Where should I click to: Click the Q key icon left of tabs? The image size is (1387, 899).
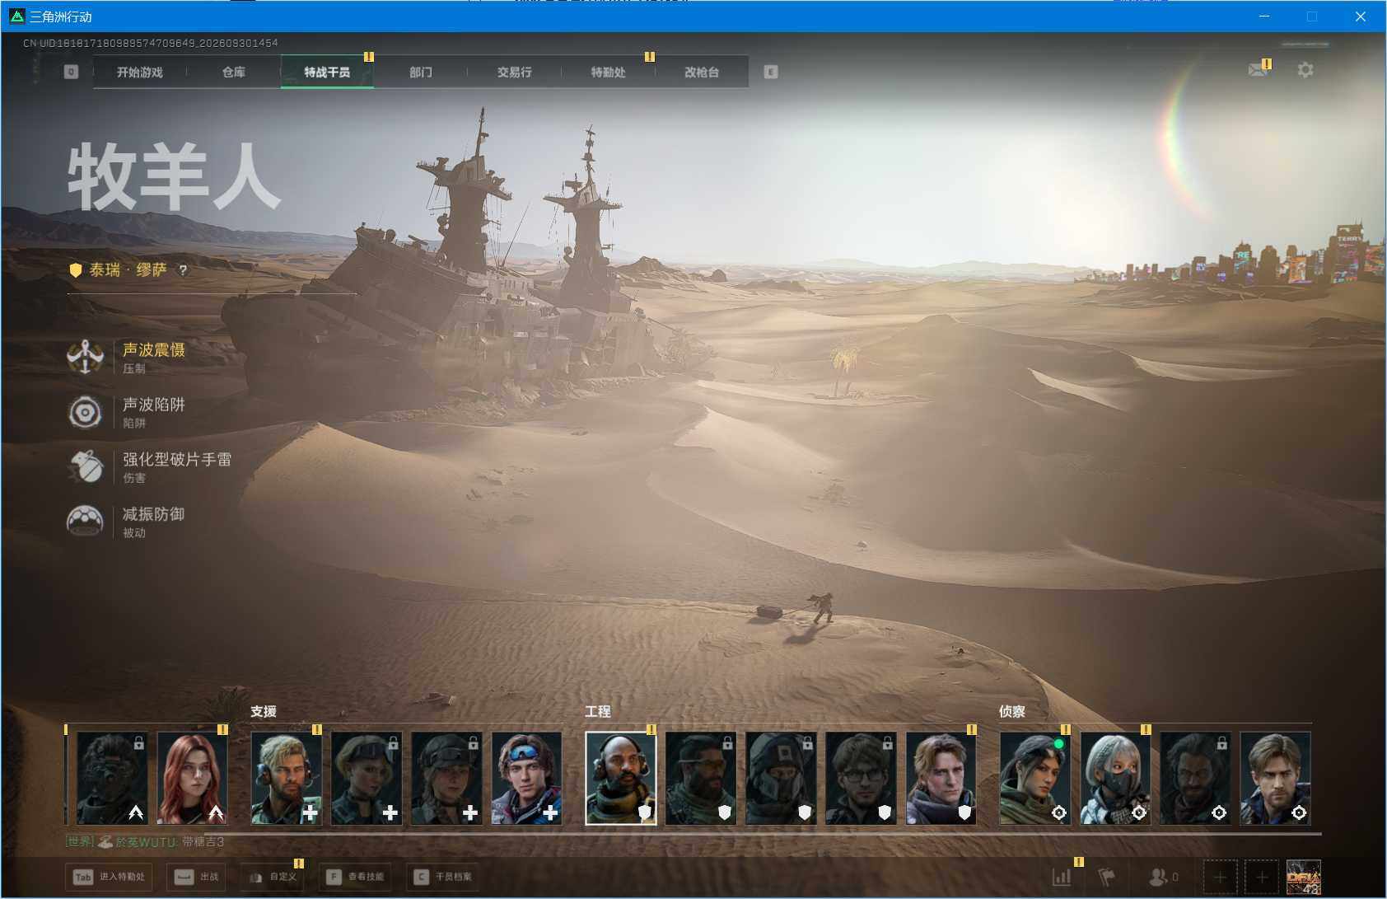pyautogui.click(x=71, y=72)
